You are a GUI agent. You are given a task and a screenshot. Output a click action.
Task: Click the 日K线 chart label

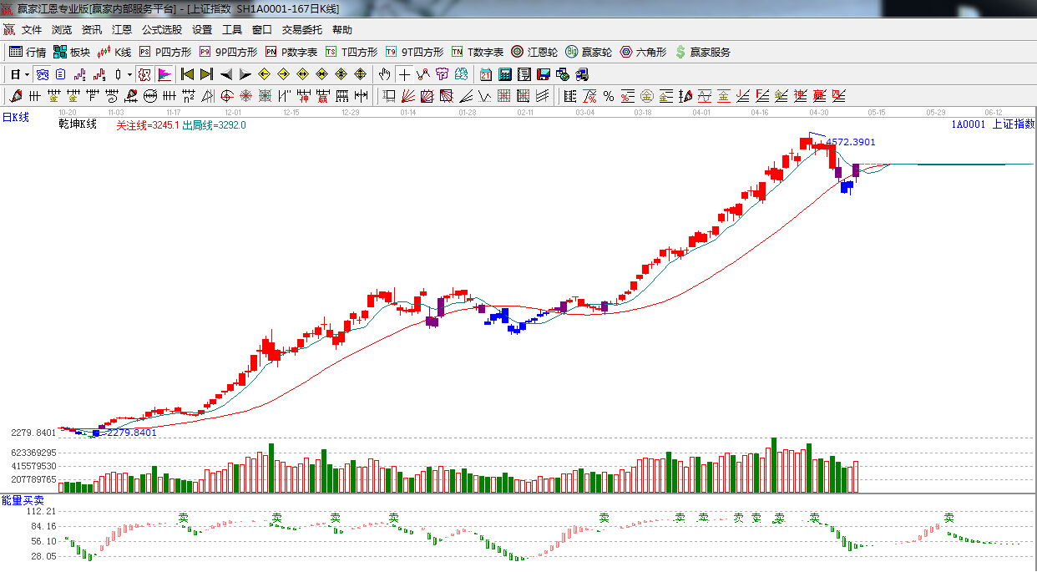[15, 118]
